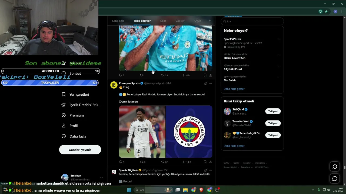Reply to the Krampon Sports post
Screen dimensions: 346x194
click(121, 162)
